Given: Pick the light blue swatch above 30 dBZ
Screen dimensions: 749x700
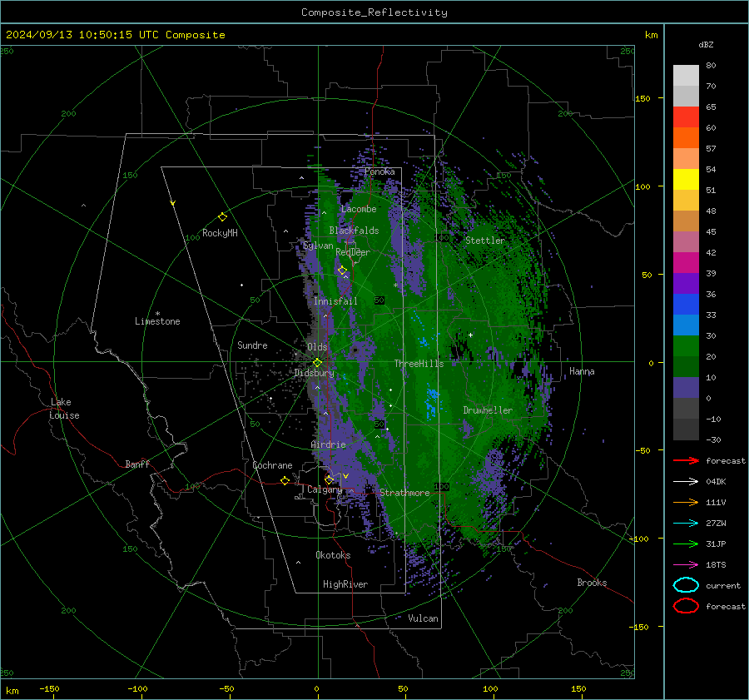Looking at the screenshot, I should pos(686,325).
